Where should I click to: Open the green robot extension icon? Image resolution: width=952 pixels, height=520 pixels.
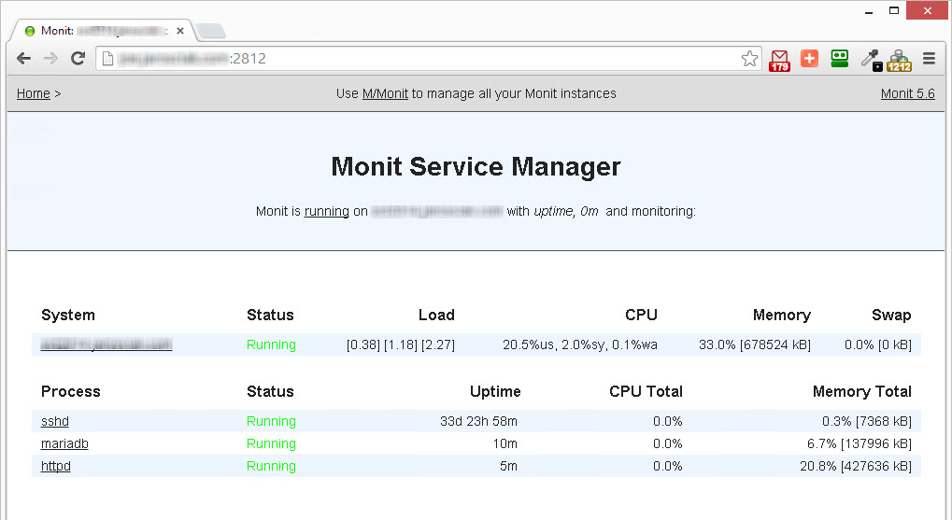pyautogui.click(x=840, y=58)
